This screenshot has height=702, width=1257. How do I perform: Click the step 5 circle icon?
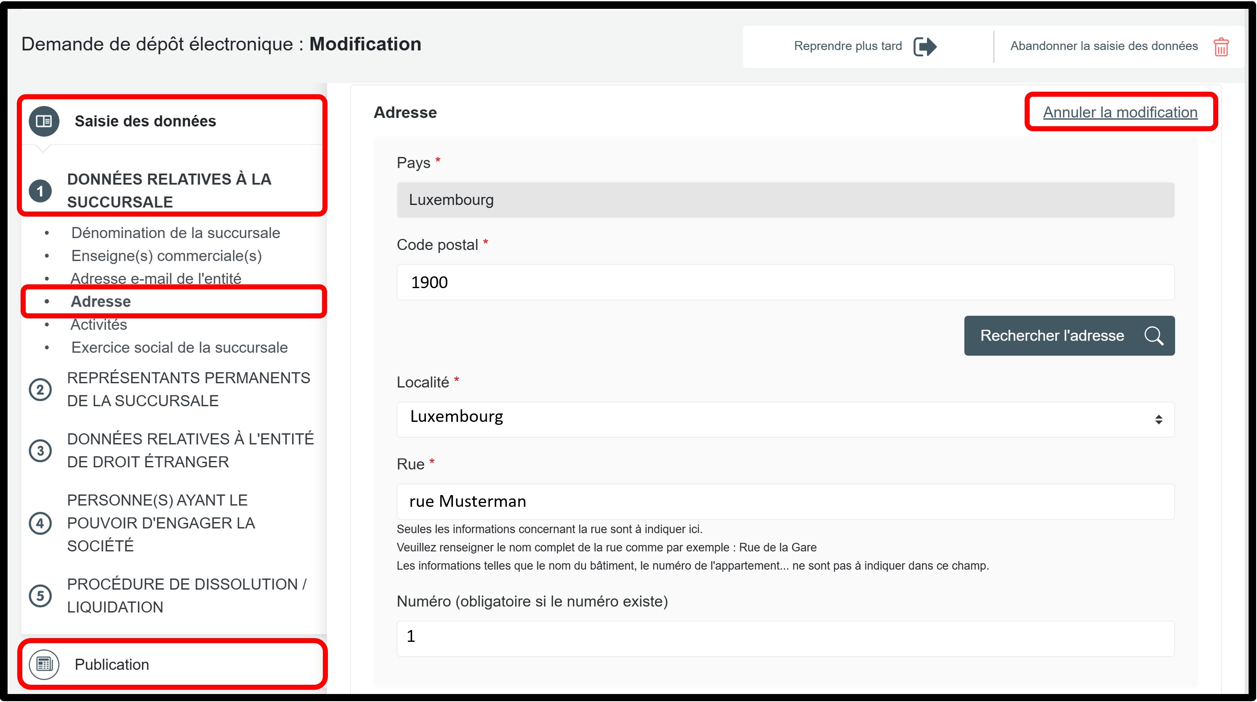tap(40, 596)
